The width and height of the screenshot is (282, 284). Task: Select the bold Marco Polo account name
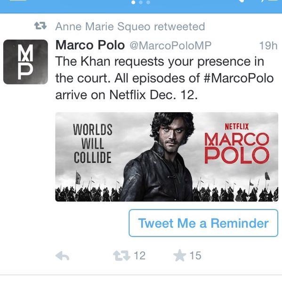click(90, 45)
